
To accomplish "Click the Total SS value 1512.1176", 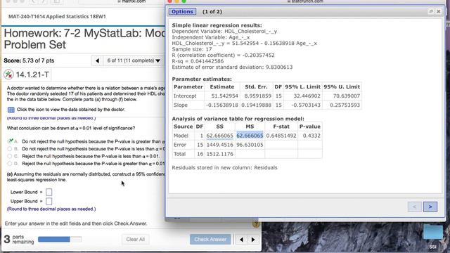I will [219, 154].
